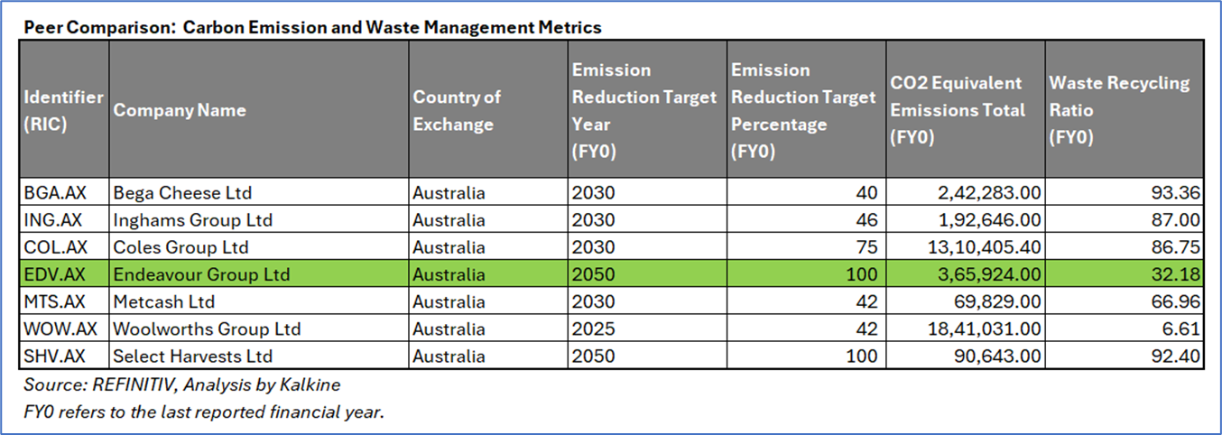
Task: Select the Bega Cheese Ltd cell
Action: (x=259, y=192)
